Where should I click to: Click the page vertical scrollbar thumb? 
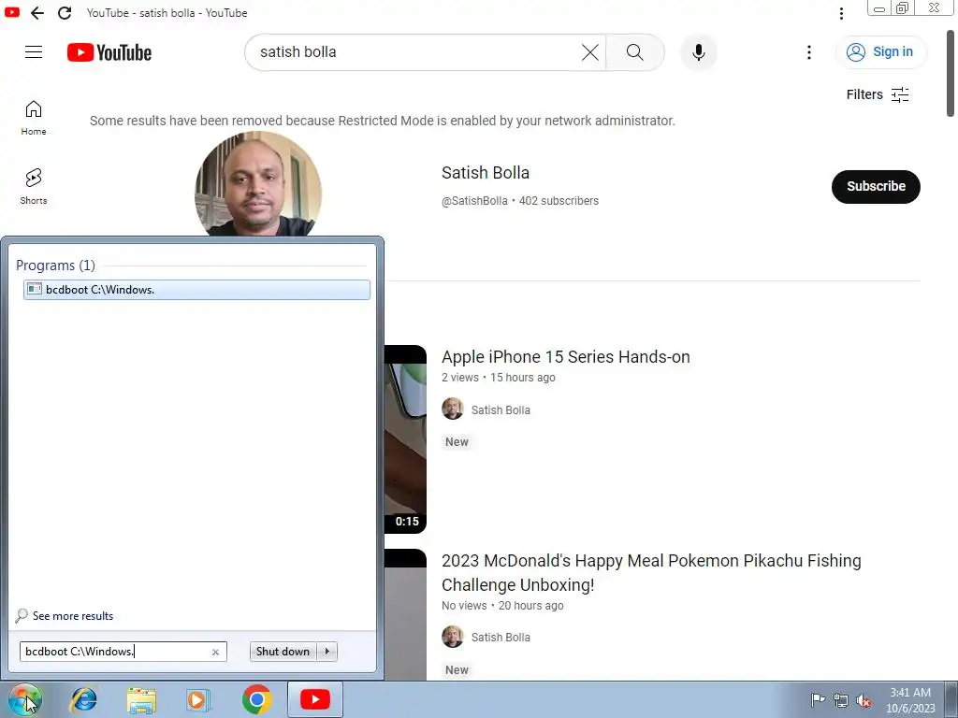[x=951, y=72]
